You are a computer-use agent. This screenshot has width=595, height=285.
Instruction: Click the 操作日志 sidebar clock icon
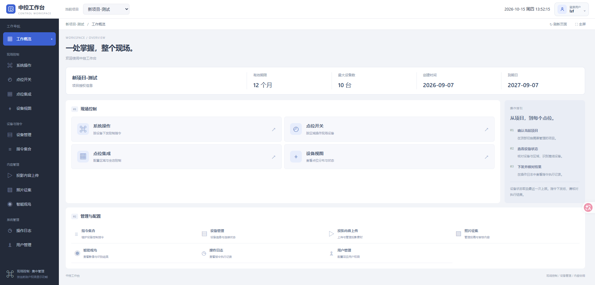tap(10, 231)
